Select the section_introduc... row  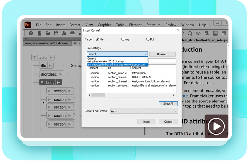point(131,73)
